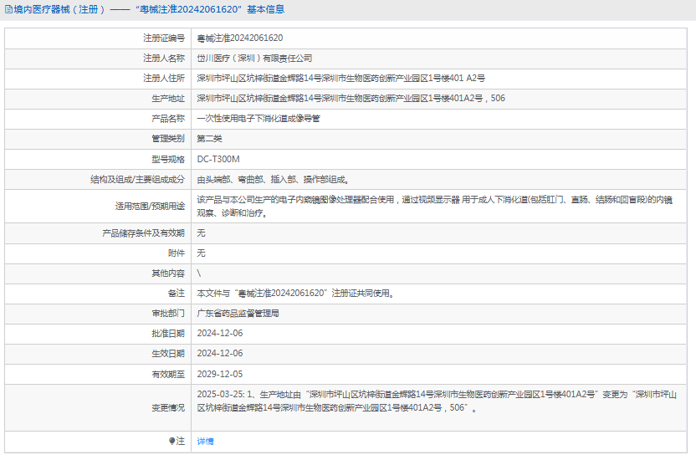The image size is (696, 460).
Task: Click the document icon before the page title
Action: (x=8, y=9)
